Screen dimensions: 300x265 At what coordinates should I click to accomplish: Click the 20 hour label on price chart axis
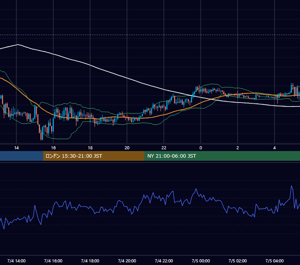point(127,148)
